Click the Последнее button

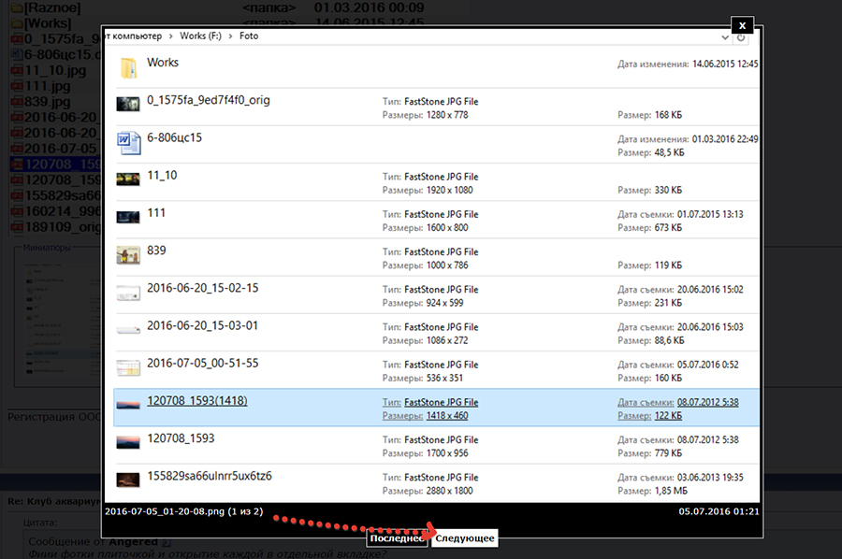[396, 538]
